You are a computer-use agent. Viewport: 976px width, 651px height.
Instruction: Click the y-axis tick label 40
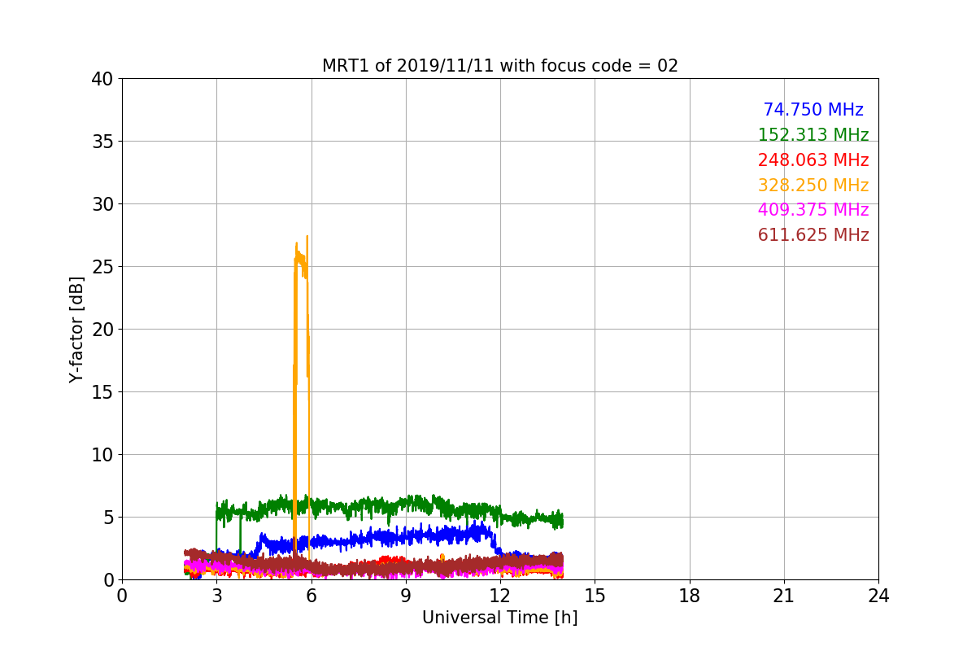[x=102, y=79]
